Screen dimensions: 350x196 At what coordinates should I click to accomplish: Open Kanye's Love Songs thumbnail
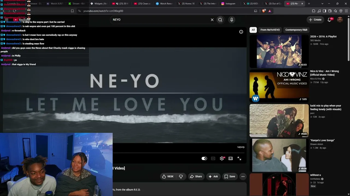point(279,155)
